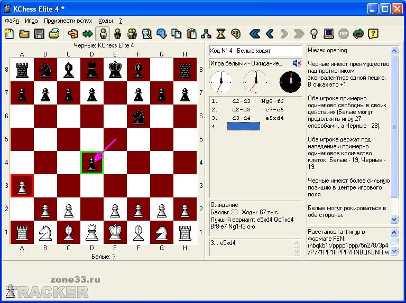Image resolution: width=406 pixels, height=303 pixels.
Task: Save the game with floppy disk icon
Action: 39,34
